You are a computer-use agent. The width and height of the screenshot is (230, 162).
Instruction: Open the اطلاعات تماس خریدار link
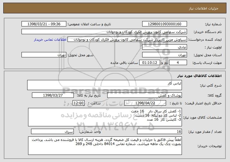point(50,40)
